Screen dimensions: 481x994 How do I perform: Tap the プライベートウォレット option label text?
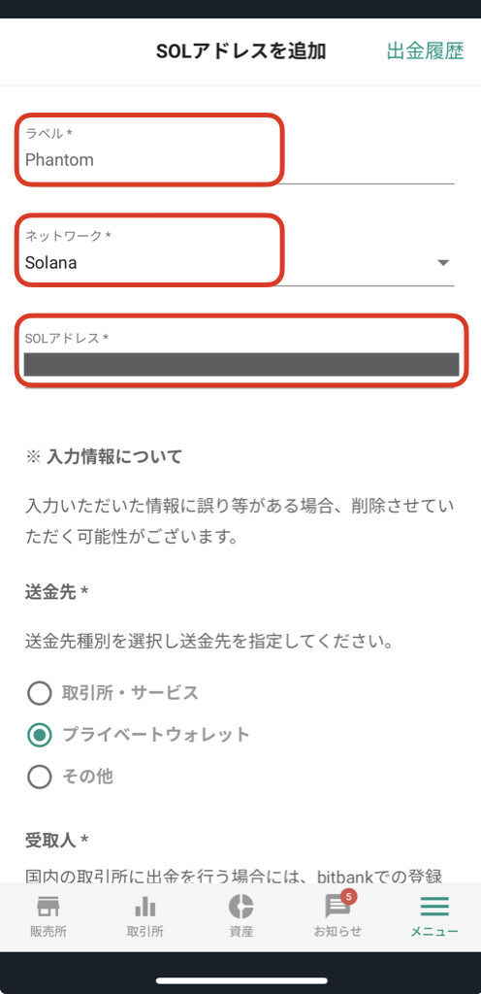click(156, 735)
